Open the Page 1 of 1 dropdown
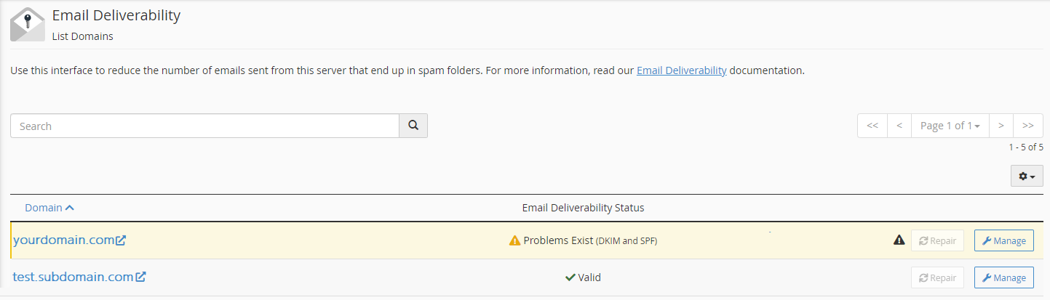The width and height of the screenshot is (1050, 300). (x=950, y=126)
